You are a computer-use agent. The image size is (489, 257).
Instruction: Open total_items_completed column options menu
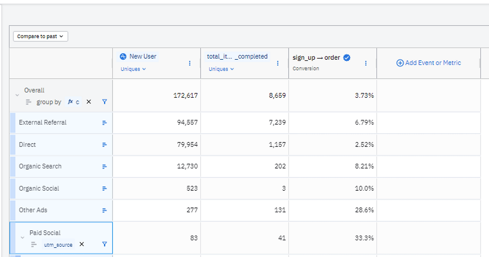coord(278,63)
